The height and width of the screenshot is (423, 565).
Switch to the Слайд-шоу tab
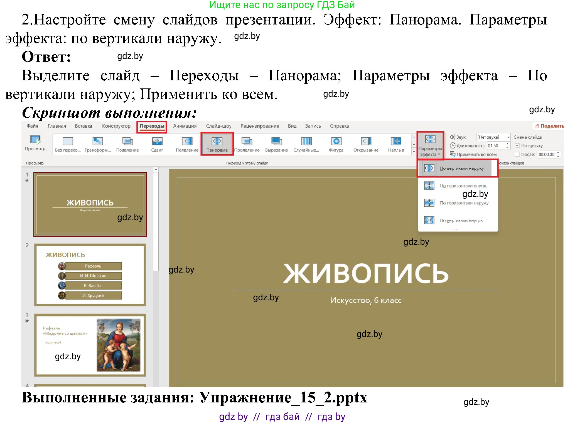tap(218, 126)
